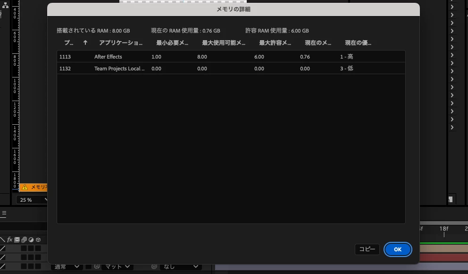Click the メモリの詳細 dialog title
468x274 pixels.
(x=234, y=9)
